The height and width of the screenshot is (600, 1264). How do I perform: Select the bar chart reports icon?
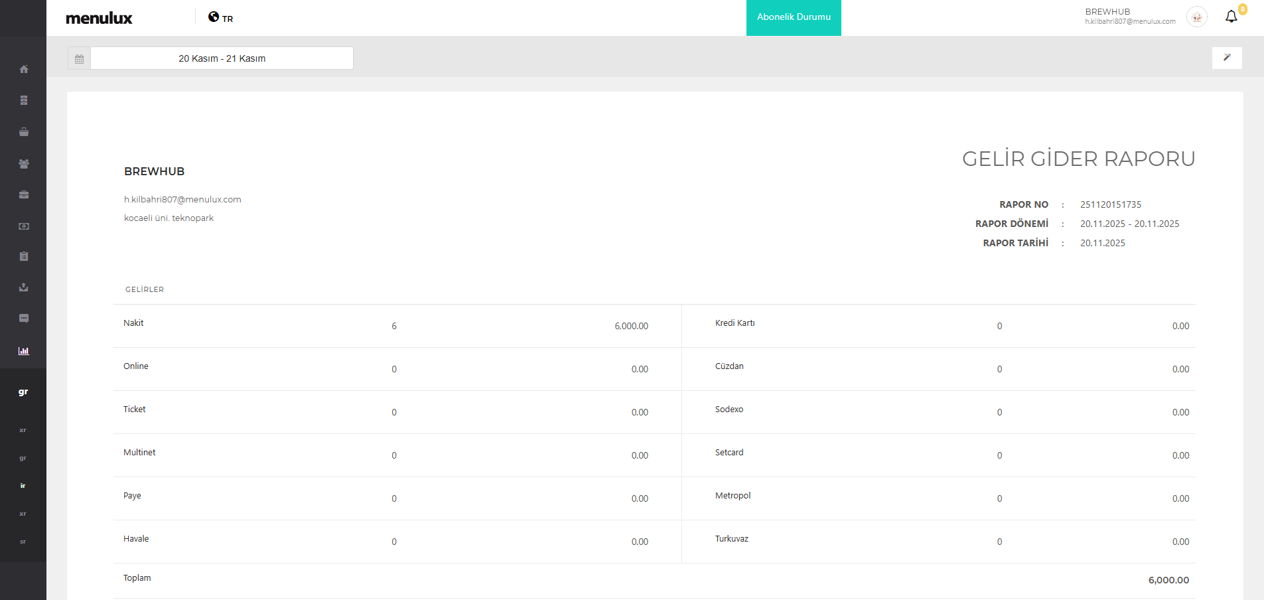click(x=24, y=351)
